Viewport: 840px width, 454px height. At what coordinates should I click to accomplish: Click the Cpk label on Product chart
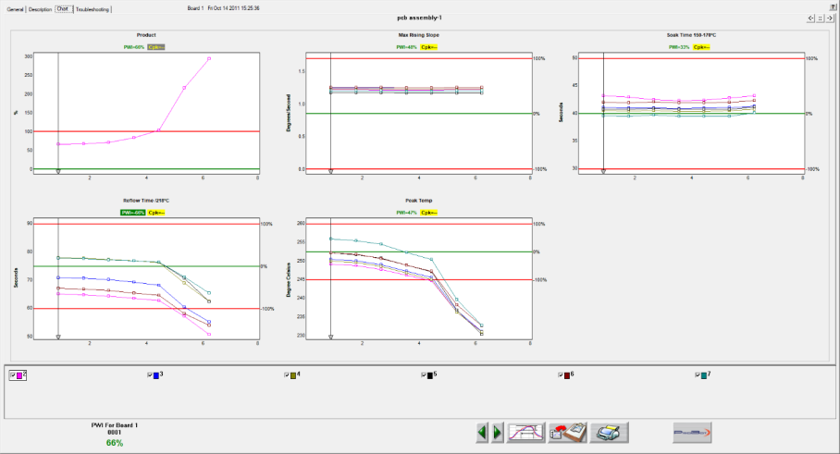point(156,46)
